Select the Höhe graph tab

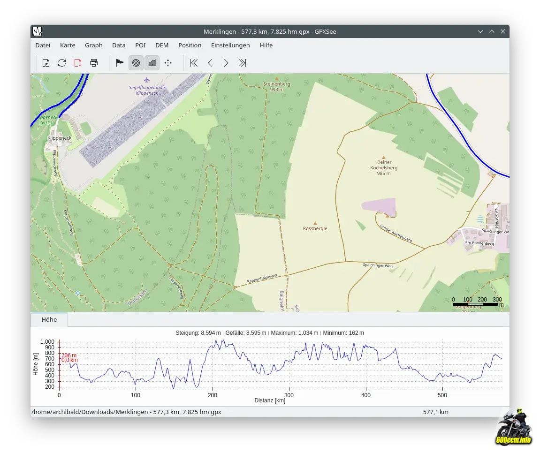pyautogui.click(x=49, y=320)
